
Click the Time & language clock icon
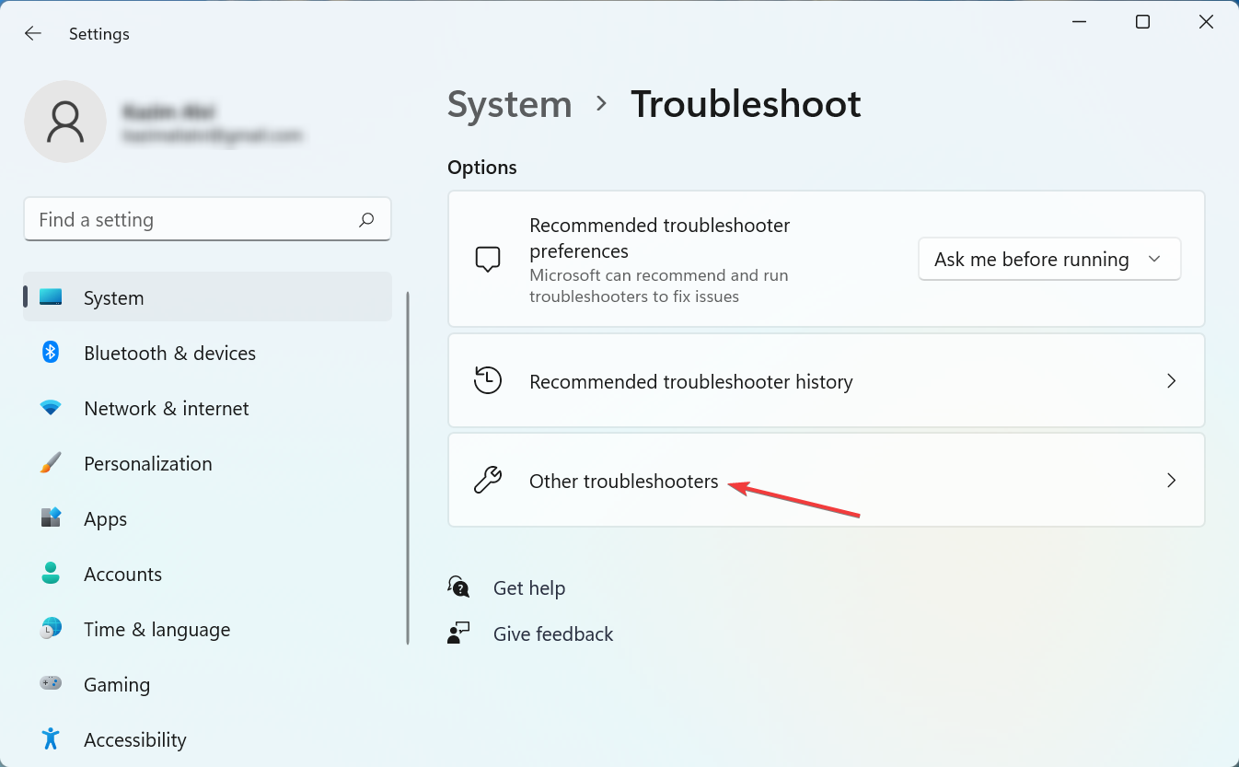49,629
